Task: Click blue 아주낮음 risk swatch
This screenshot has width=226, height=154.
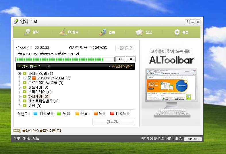Action: pos(35,114)
